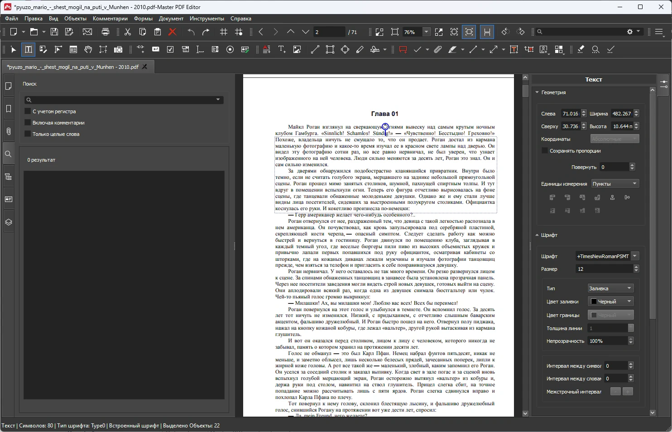Check the 'Включая комментарии' option

[28, 123]
